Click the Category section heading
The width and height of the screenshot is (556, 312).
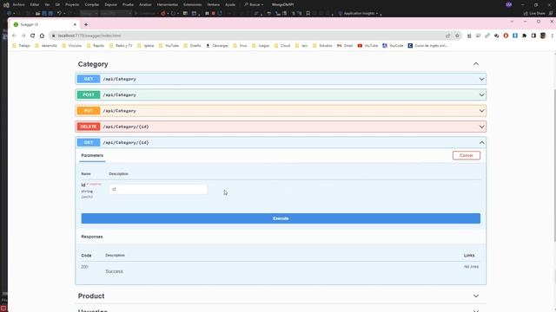point(93,64)
